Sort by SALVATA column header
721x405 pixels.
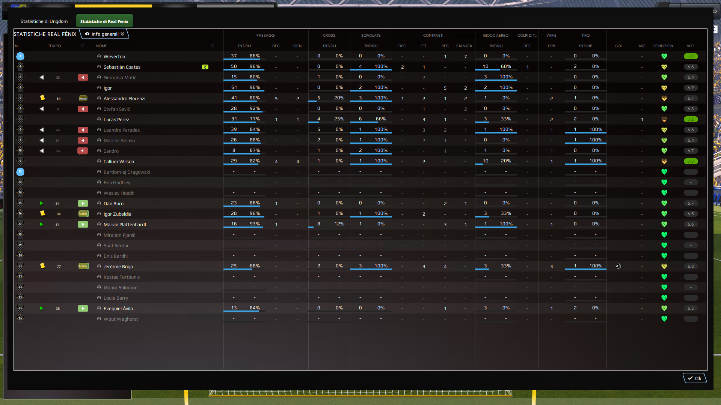pos(465,46)
